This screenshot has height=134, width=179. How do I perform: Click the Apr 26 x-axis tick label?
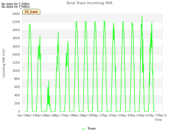[x=50, y=115]
